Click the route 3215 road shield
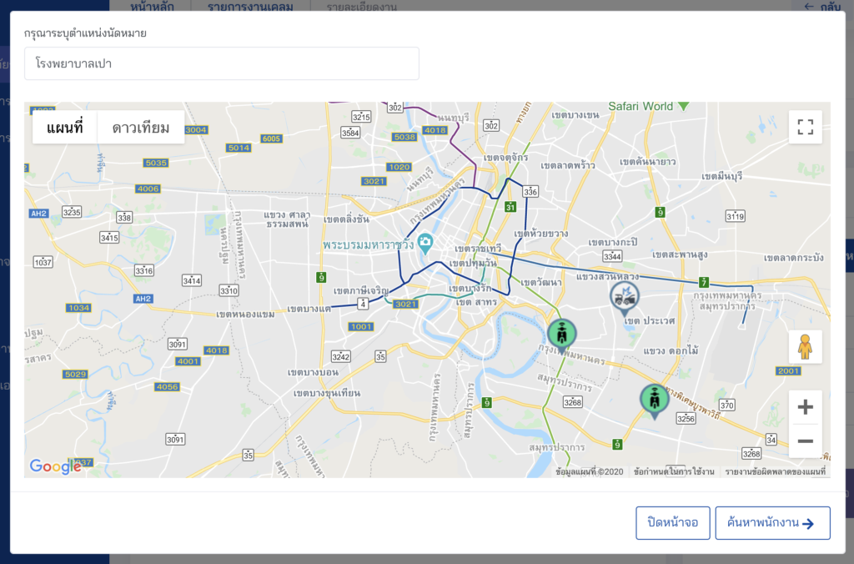This screenshot has height=564, width=854. pos(361,117)
